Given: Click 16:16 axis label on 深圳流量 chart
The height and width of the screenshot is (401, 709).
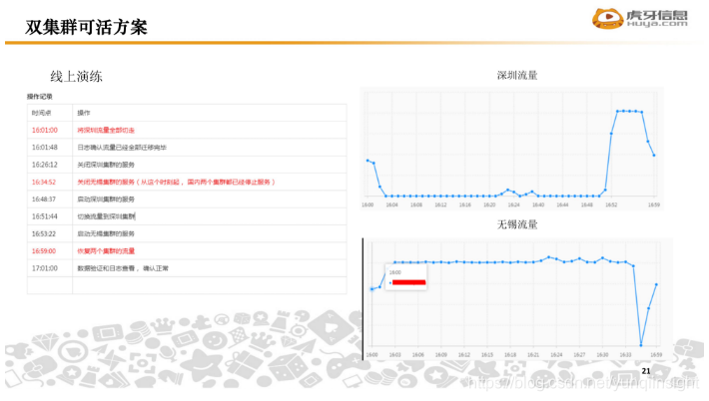Looking at the screenshot, I should coord(464,204).
